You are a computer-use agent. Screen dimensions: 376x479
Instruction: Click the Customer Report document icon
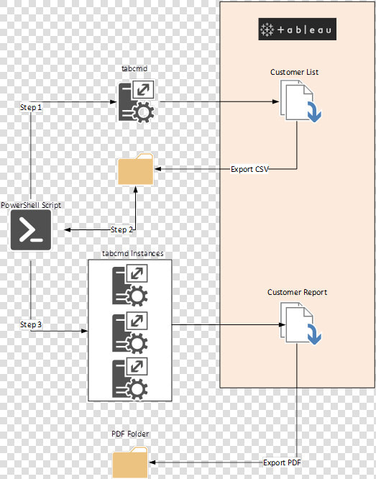coord(301,323)
